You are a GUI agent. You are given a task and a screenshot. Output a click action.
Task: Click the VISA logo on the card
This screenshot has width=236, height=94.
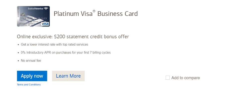coord(45,24)
